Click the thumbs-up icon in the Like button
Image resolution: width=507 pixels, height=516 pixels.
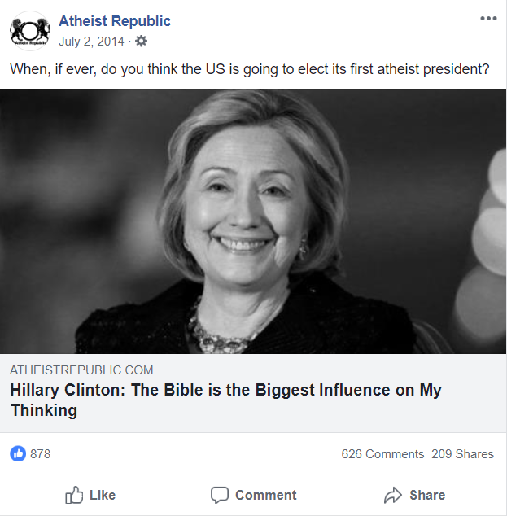coord(75,495)
